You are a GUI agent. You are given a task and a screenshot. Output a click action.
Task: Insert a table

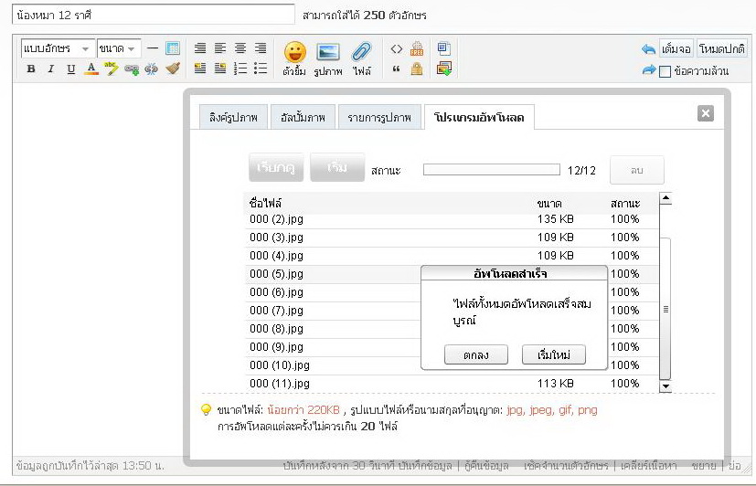(x=173, y=48)
